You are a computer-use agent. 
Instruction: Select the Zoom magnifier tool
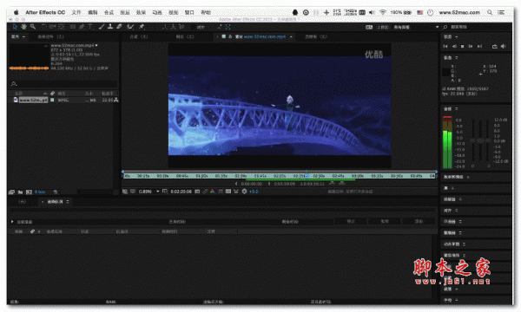33,27
